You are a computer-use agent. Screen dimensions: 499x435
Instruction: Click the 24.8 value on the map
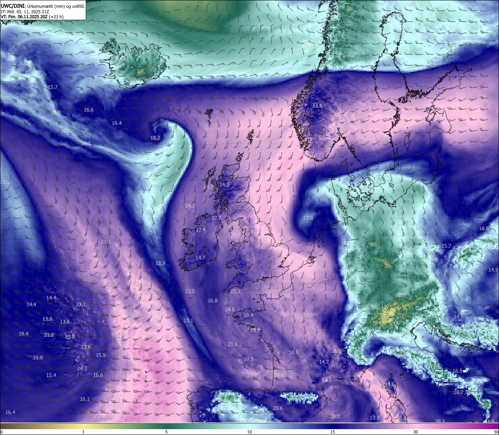230,309
